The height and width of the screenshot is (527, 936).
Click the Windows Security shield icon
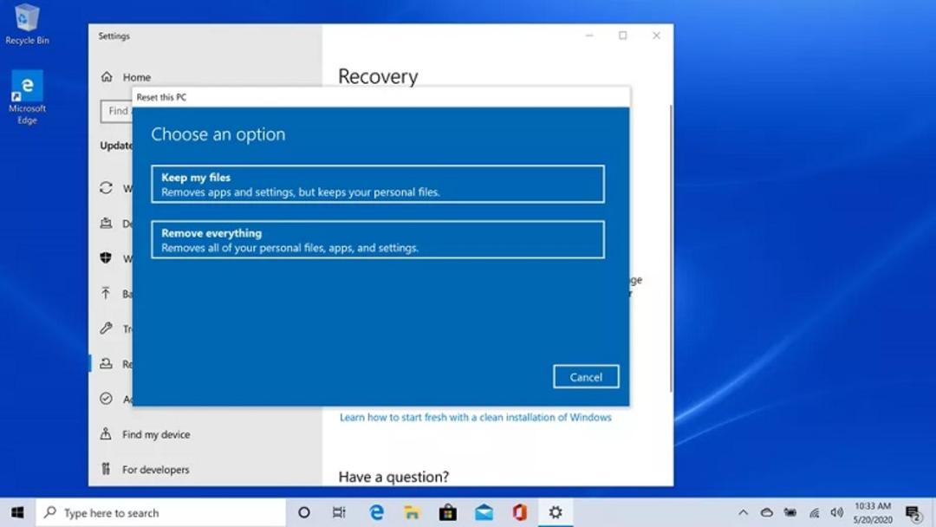(106, 257)
